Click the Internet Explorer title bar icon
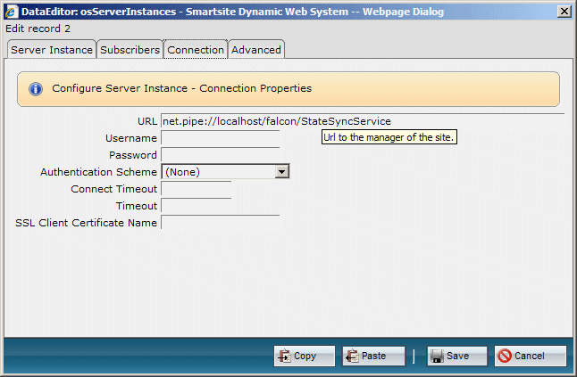 click(x=12, y=12)
